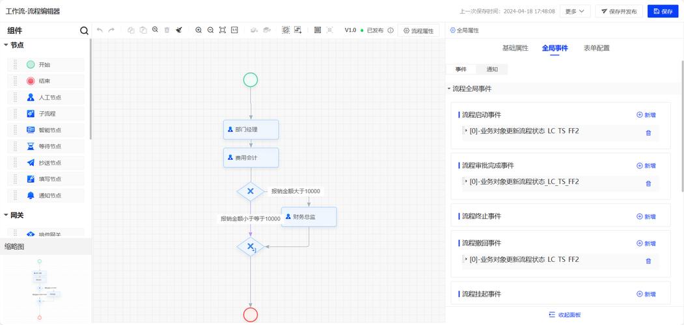Image resolution: width=684 pixels, height=325 pixels.
Task: Click the redo arrow in toolbar
Action: click(111, 30)
